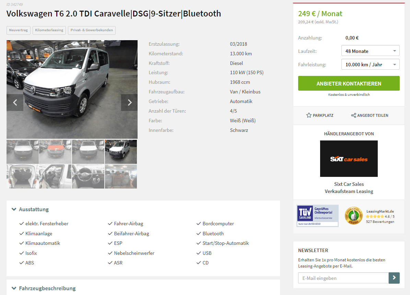Advance to the next car photo
Image resolution: width=410 pixels, height=295 pixels.
point(129,102)
